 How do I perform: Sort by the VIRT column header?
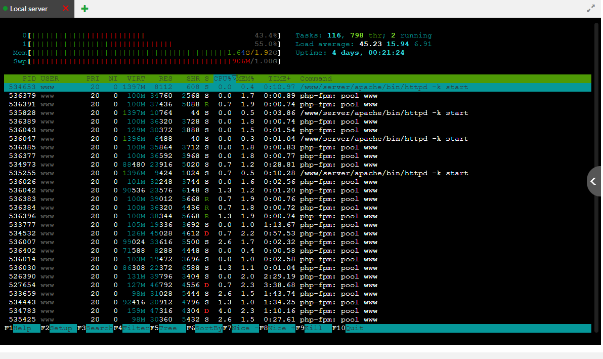(x=136, y=78)
